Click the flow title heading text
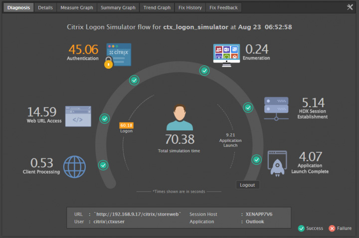Screen dimensions: 359x238 179,27
